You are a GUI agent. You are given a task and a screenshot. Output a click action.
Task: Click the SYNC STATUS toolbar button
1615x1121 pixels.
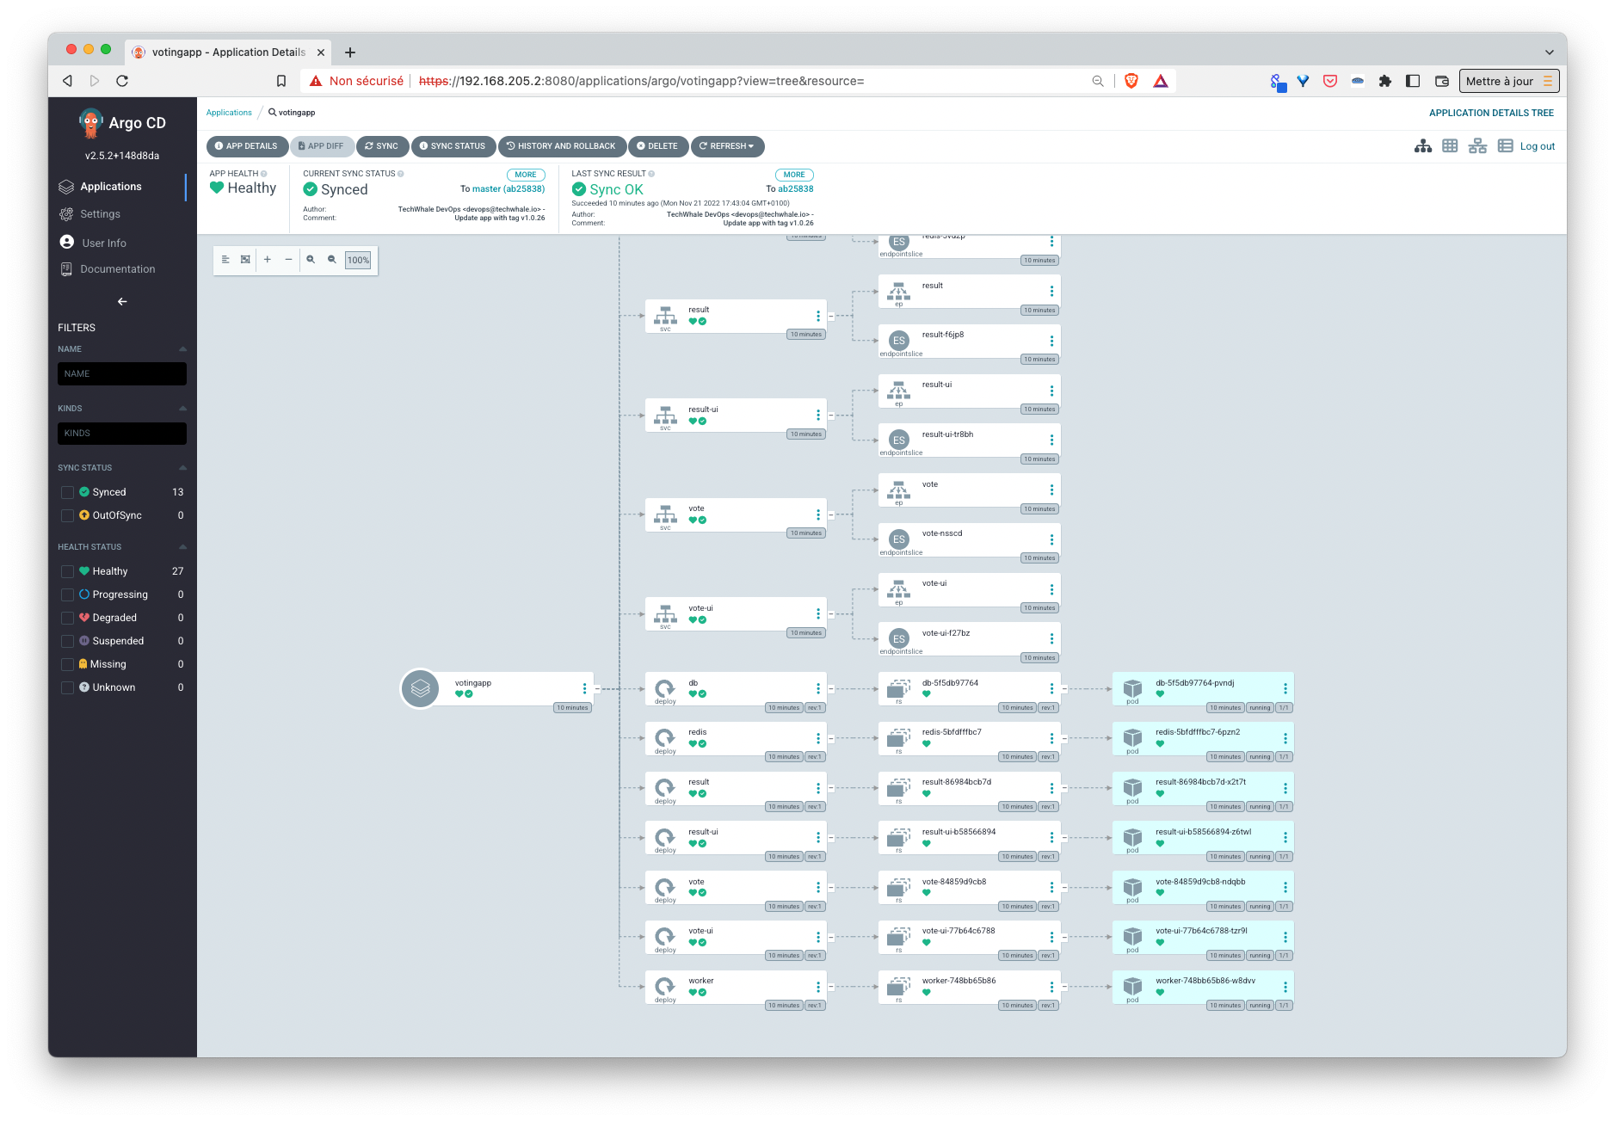point(453,146)
